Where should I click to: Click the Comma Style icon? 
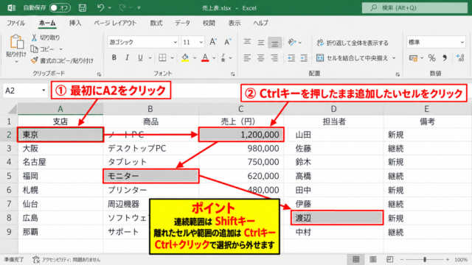445,57
